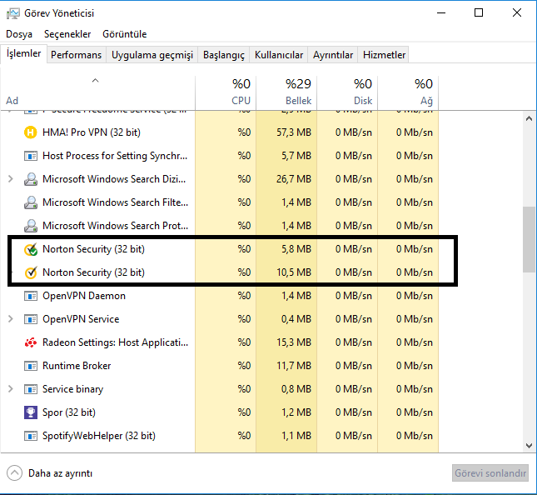537x495 pixels.
Task: Expand the OpenVPN Service process group
Action: coord(10,319)
